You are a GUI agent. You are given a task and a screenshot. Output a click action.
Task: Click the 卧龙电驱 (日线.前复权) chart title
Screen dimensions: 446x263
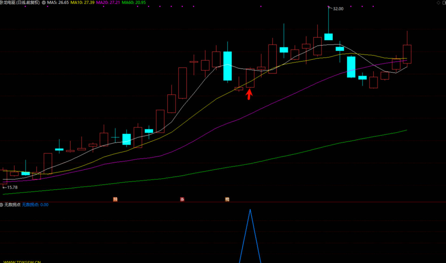(x=20, y=2)
